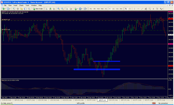Viewport: 174px width, 105px height.
Task: Select the H4 timeframe button
Action: pos(110,9)
